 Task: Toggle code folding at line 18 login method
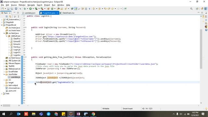pyautogui.click(x=26, y=27)
